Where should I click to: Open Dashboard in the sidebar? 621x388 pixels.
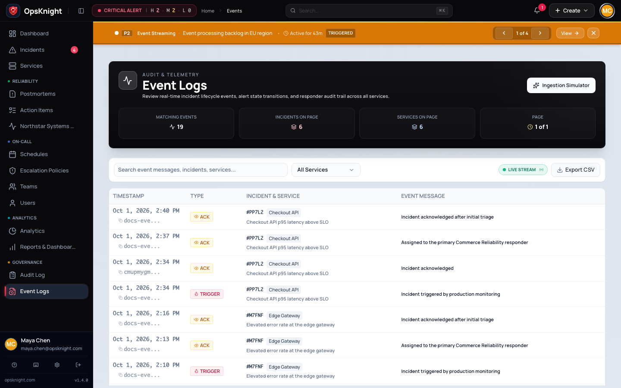point(47,34)
